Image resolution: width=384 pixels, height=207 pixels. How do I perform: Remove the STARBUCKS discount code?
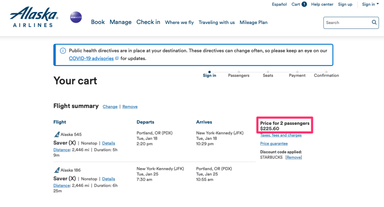pos(294,157)
